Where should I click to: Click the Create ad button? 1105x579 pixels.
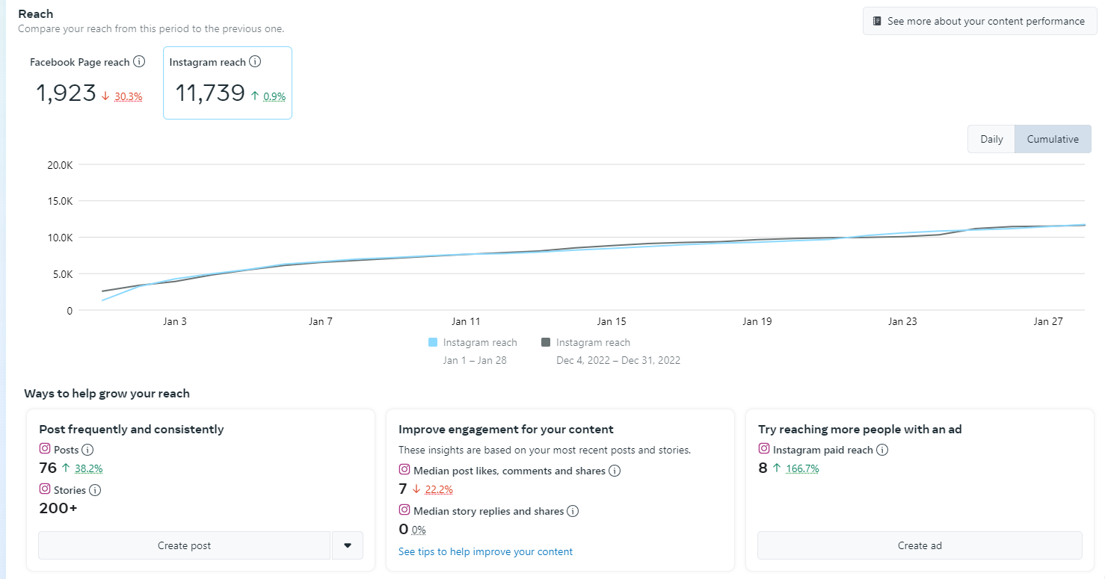(920, 545)
